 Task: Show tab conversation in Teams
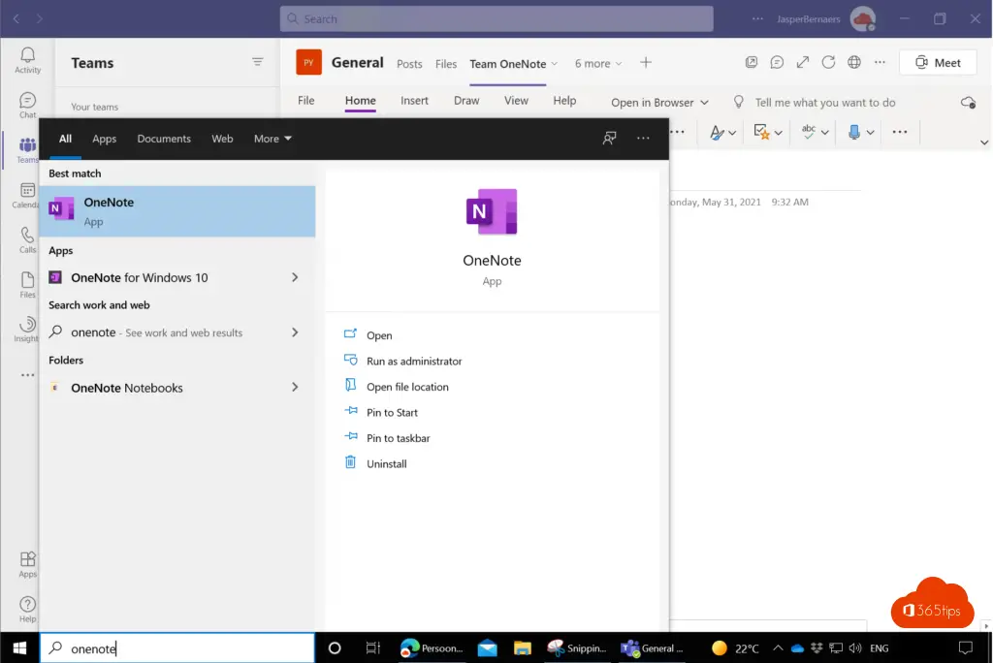click(x=777, y=62)
